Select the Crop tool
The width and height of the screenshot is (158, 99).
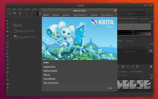pos(7,80)
